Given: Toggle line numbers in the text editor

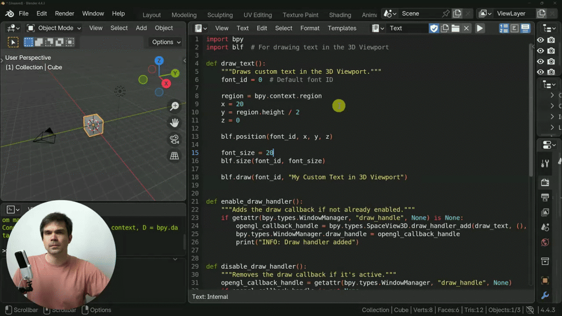Looking at the screenshot, I should 504,28.
